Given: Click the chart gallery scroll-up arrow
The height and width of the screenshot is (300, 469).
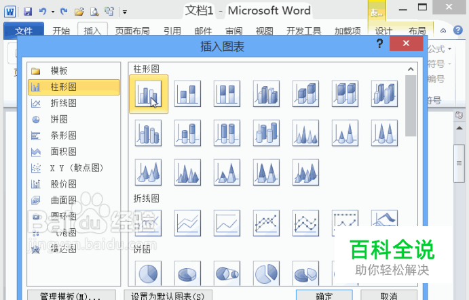Looking at the screenshot, I should click(x=411, y=69).
